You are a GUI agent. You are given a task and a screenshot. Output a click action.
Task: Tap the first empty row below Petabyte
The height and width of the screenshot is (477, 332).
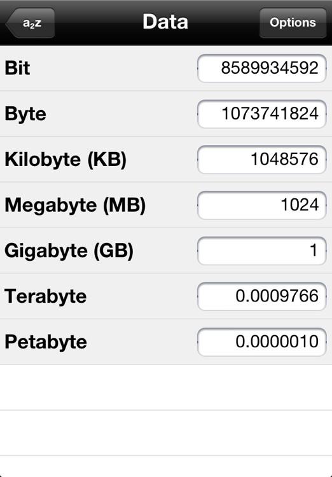[x=166, y=387]
